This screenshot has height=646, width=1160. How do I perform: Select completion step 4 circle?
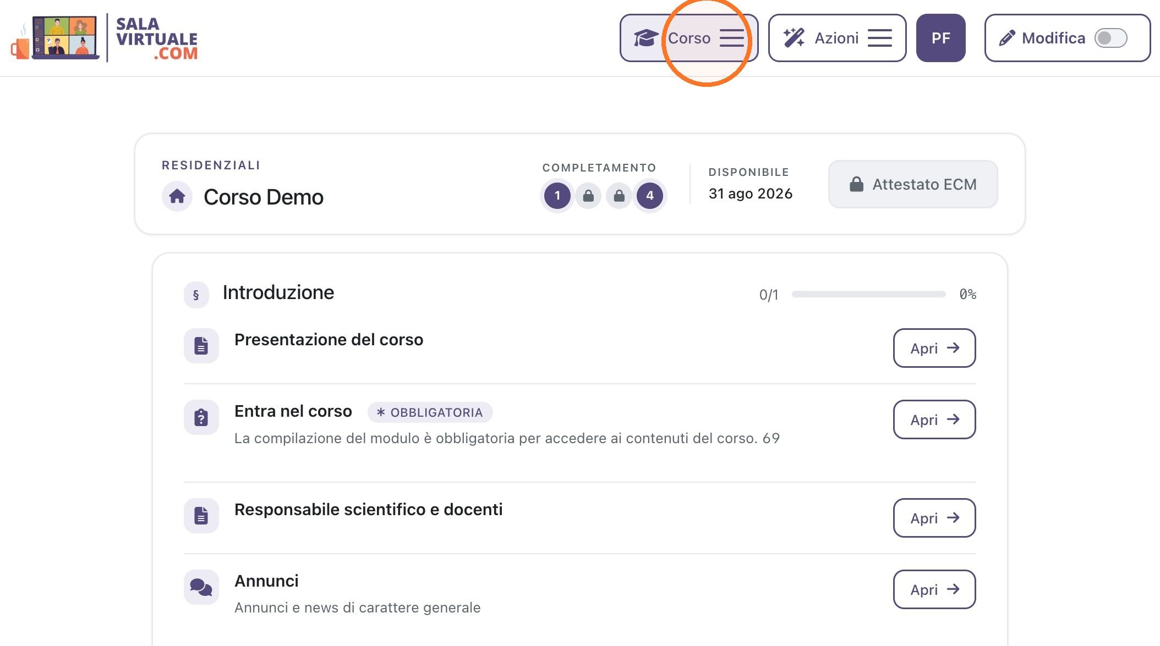click(650, 196)
